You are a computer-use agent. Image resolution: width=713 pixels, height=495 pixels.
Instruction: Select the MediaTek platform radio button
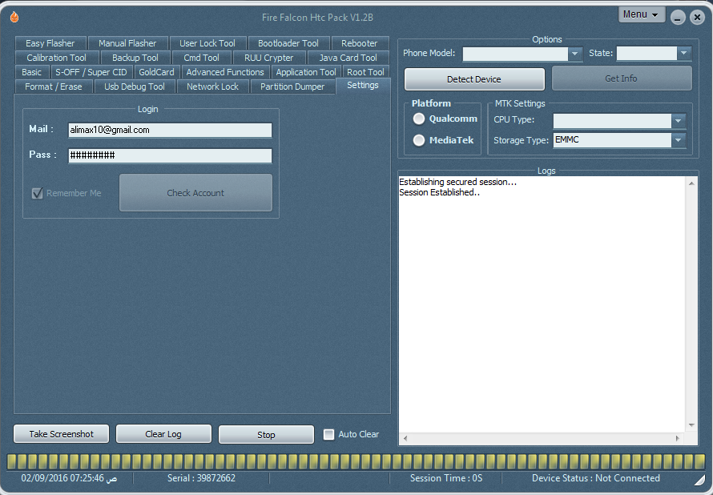tap(419, 140)
